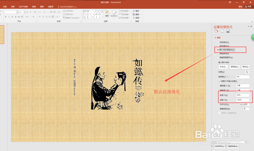Click the 偏移量 X offset field
Screen dimensions: 254x151
tap(243, 85)
